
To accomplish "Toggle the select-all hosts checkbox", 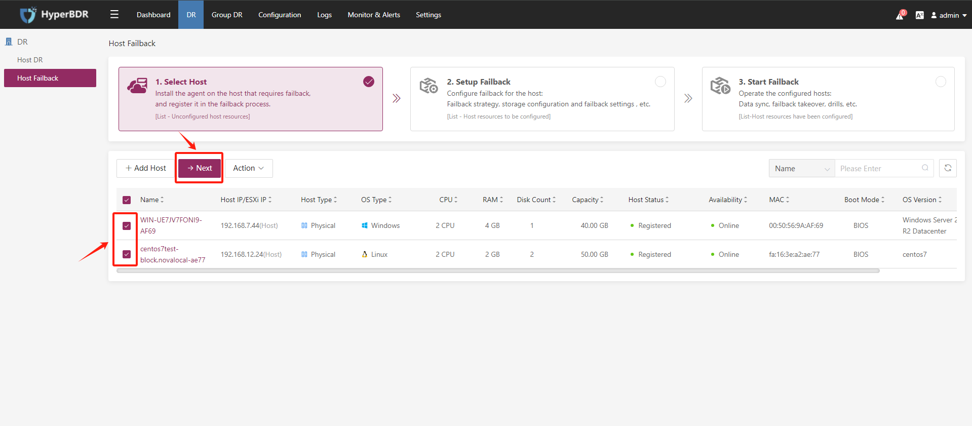I will tap(127, 200).
